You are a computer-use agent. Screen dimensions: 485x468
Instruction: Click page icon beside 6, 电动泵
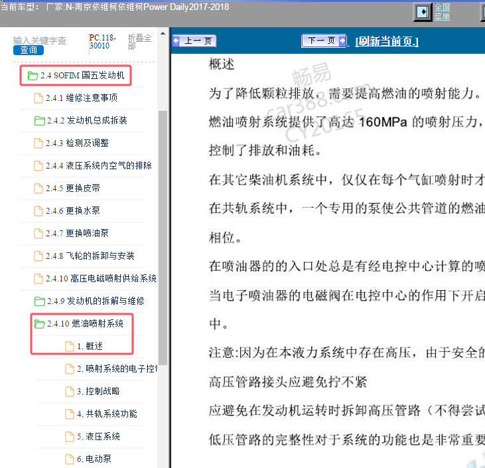pyautogui.click(x=70, y=459)
